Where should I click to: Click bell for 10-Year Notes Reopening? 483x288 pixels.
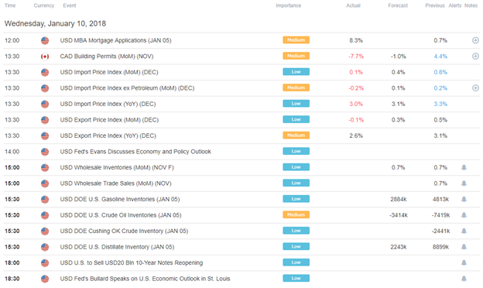[464, 262]
